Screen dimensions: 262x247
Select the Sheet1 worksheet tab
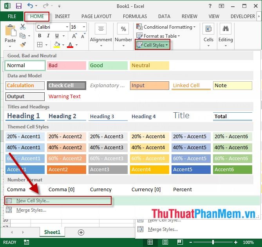[52, 232]
